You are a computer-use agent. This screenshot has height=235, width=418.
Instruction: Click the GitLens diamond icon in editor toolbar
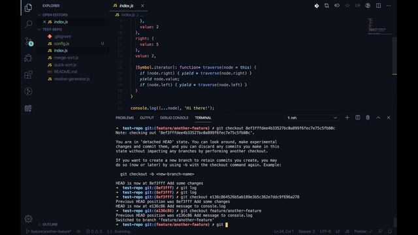click(316, 6)
